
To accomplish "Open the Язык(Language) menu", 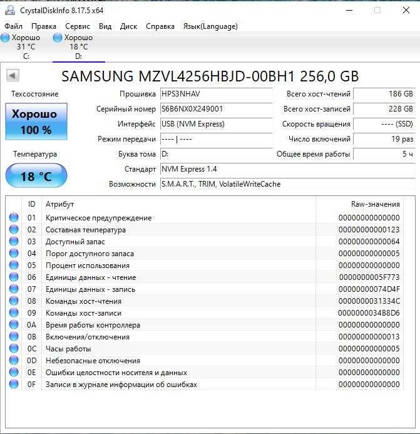I will (210, 26).
